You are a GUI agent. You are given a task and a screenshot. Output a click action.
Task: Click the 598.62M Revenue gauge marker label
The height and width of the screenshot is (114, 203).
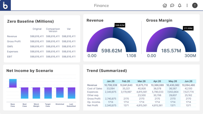point(120,25)
